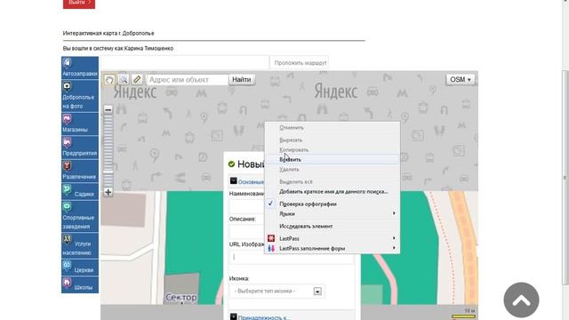Open the Школы category

(x=80, y=284)
